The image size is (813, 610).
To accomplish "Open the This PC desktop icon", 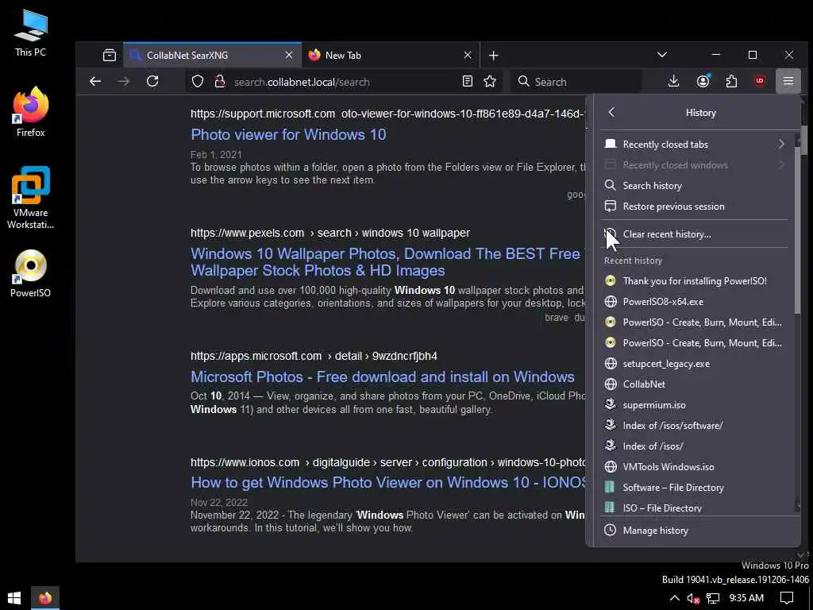I will pyautogui.click(x=31, y=33).
